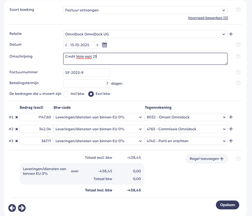252x216 pixels.
Task: Add new relation with plus icon
Action: [x=231, y=34]
